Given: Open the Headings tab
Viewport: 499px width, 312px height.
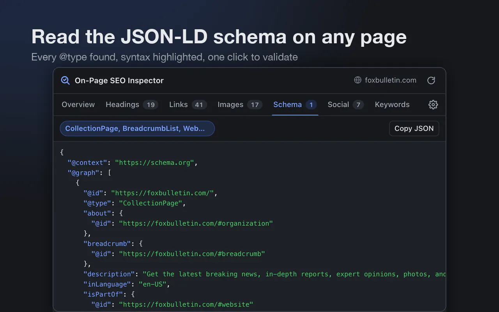Looking at the screenshot, I should coord(132,105).
